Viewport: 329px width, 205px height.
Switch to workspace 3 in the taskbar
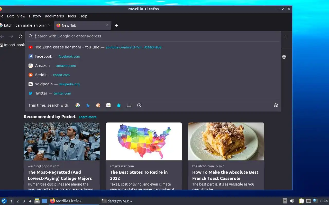[x=24, y=201]
